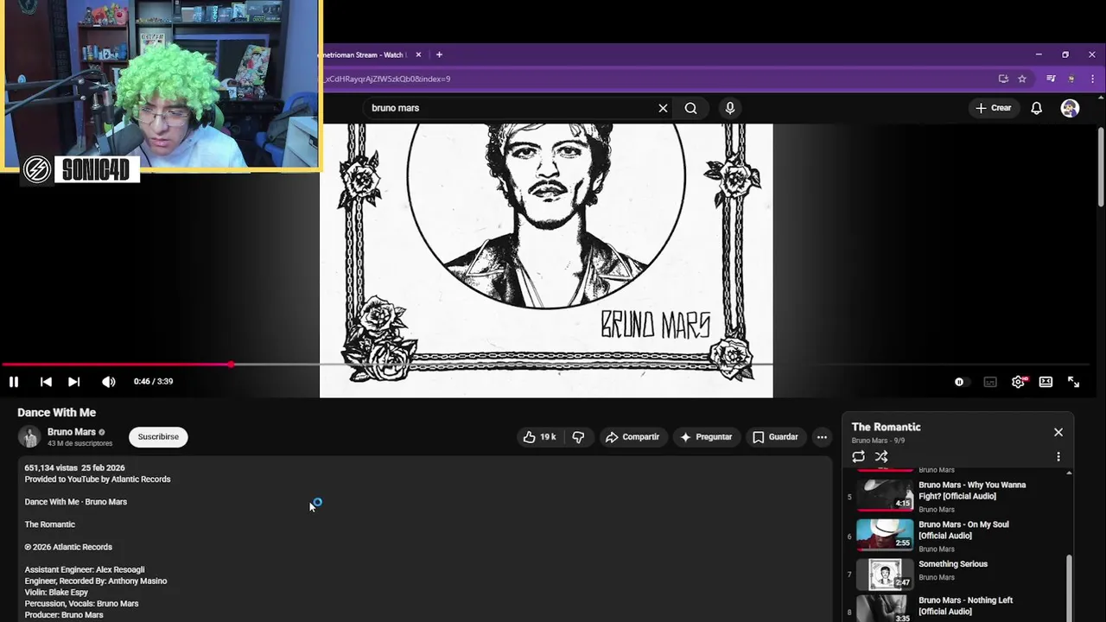Open YouTube account avatar menu
The height and width of the screenshot is (622, 1106).
[x=1070, y=108]
